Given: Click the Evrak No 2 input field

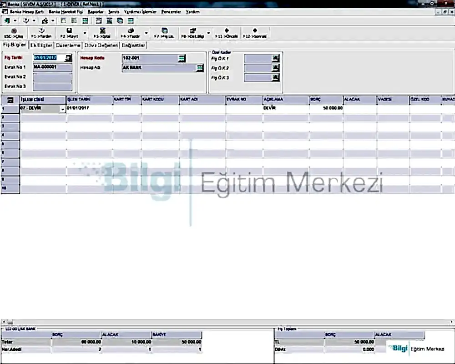Looking at the screenshot, I should coord(52,77).
